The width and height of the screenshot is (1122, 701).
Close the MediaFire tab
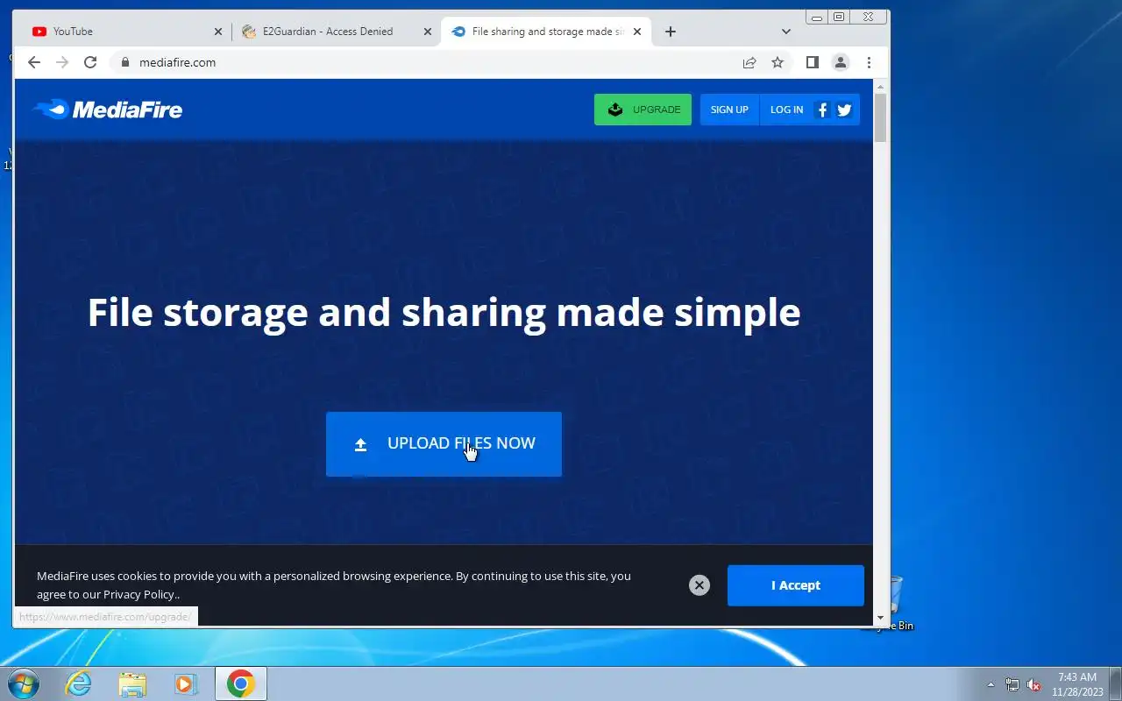pyautogui.click(x=637, y=32)
